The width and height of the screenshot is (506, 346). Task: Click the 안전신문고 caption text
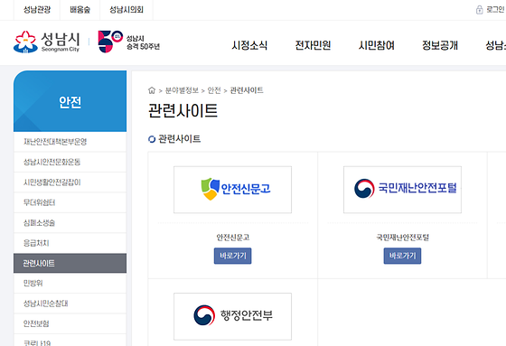(233, 238)
